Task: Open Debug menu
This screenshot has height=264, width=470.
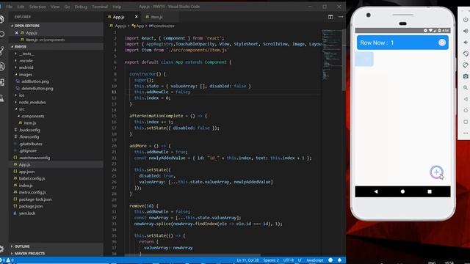Action: 81,7
